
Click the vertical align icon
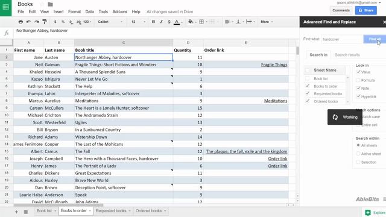238,22
